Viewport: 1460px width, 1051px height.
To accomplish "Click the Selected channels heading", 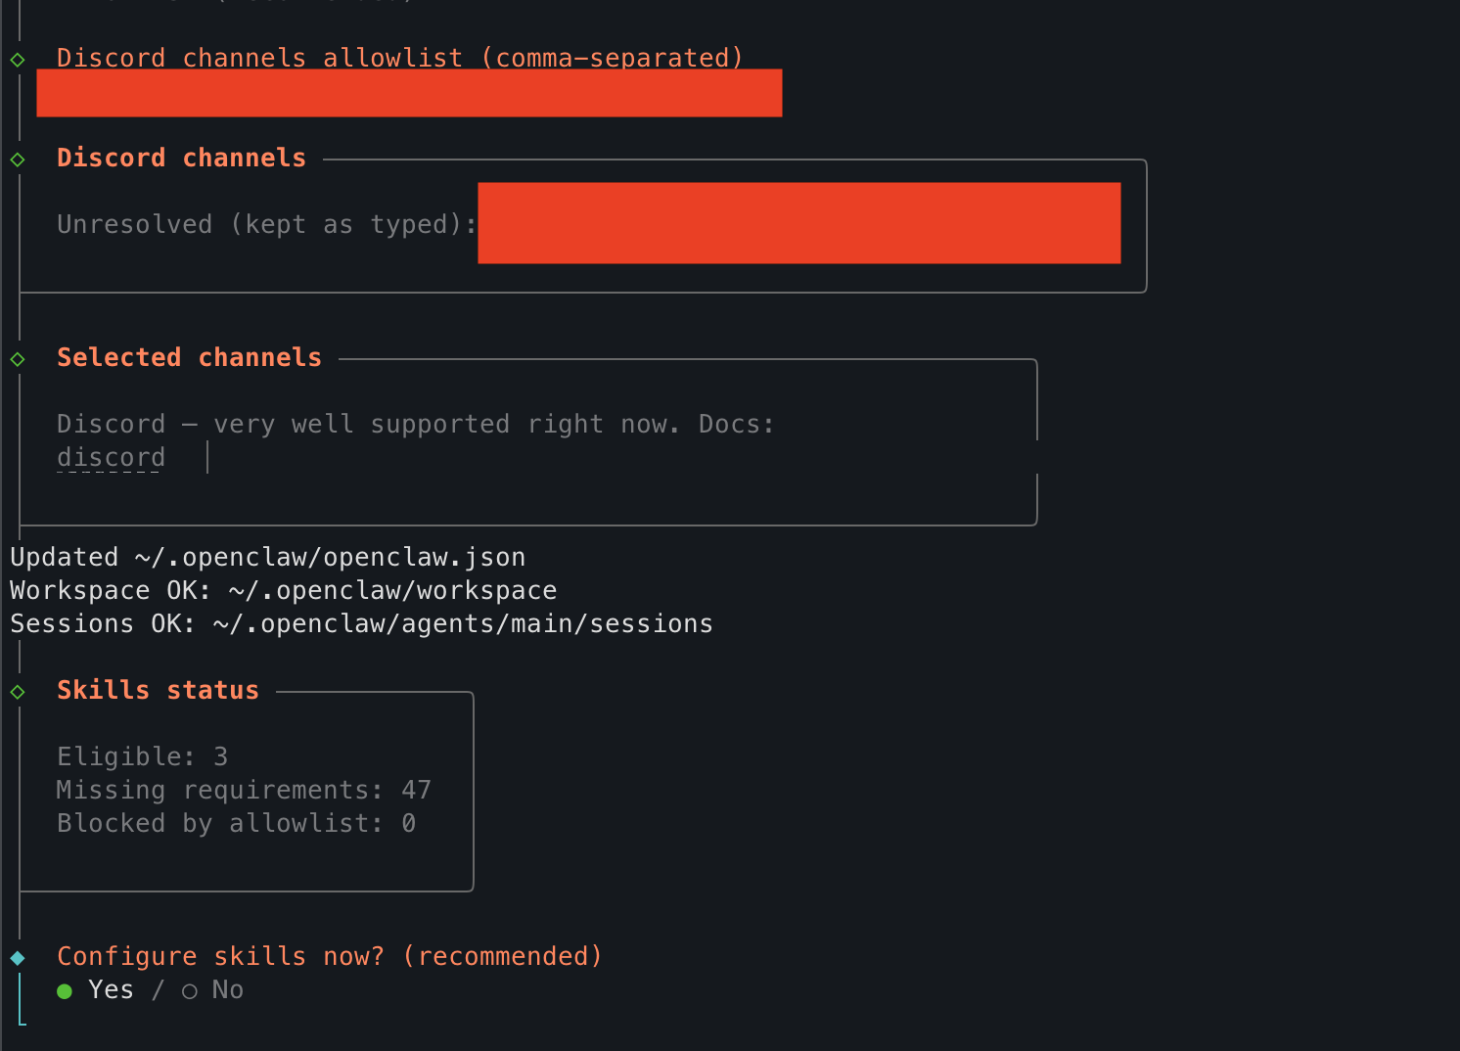I will click(x=189, y=357).
